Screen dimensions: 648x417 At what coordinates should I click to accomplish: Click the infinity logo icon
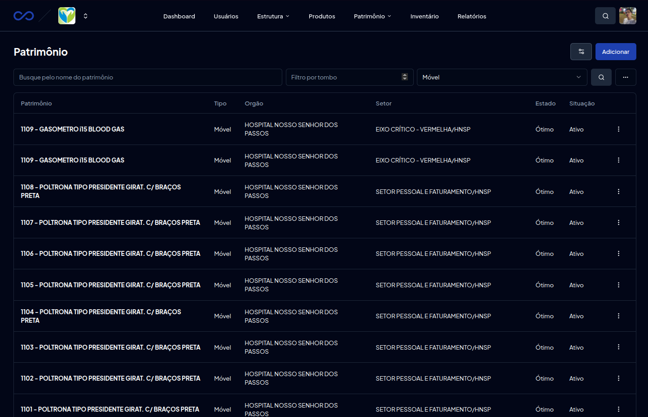tap(24, 16)
